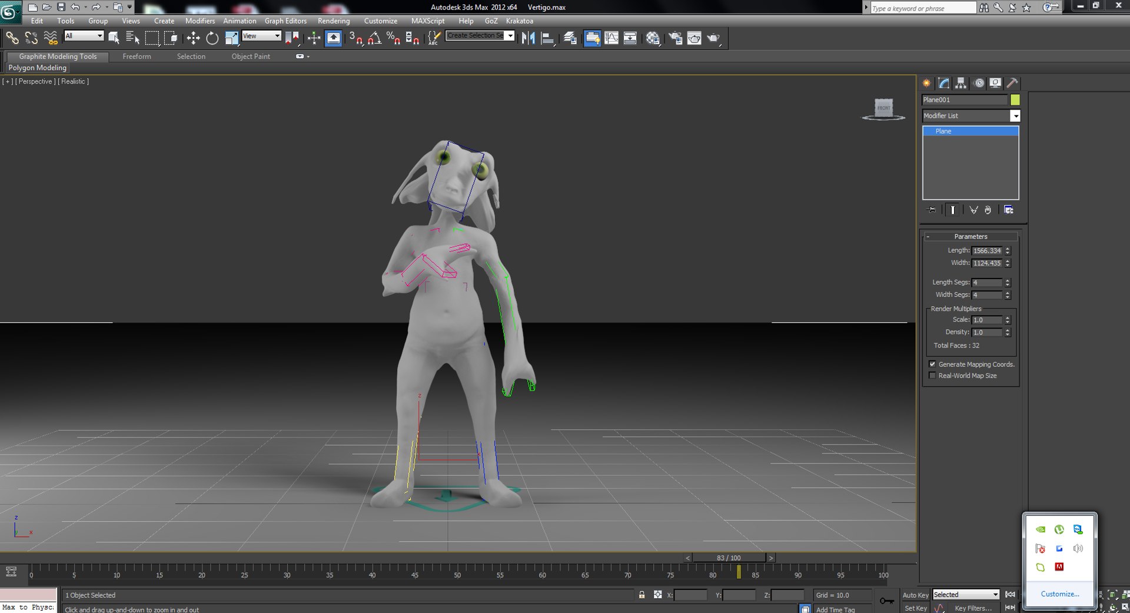Open the Modifier List dropdown
This screenshot has height=613, width=1130.
(x=971, y=116)
